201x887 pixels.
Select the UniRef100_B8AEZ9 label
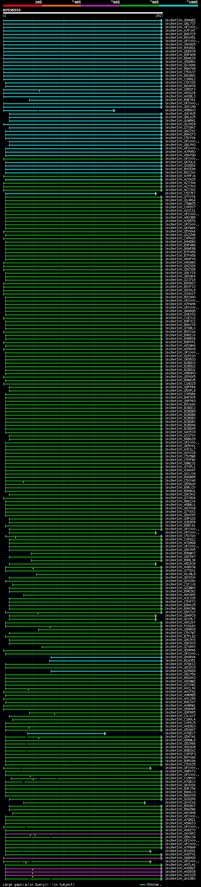coord(180,58)
